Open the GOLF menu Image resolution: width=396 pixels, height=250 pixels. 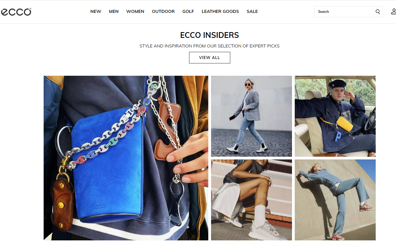tap(188, 12)
